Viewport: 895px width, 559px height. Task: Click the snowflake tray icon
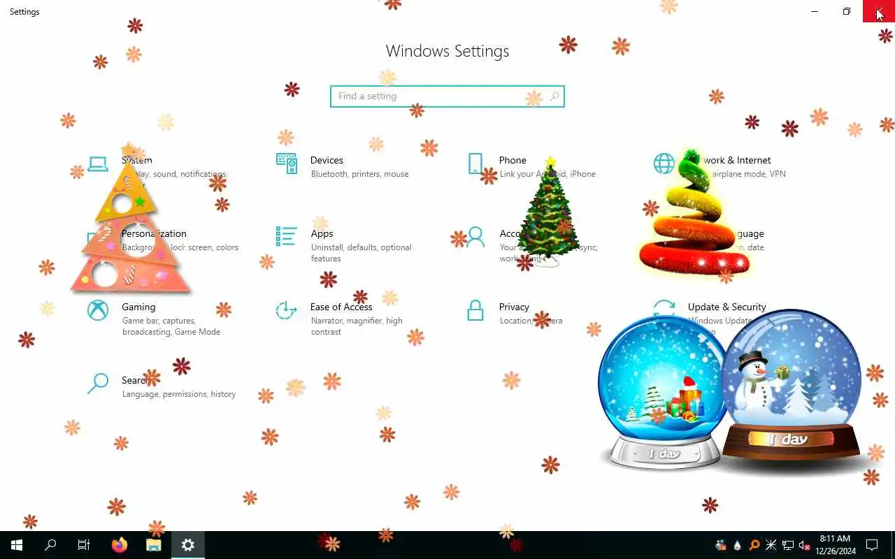(x=771, y=545)
